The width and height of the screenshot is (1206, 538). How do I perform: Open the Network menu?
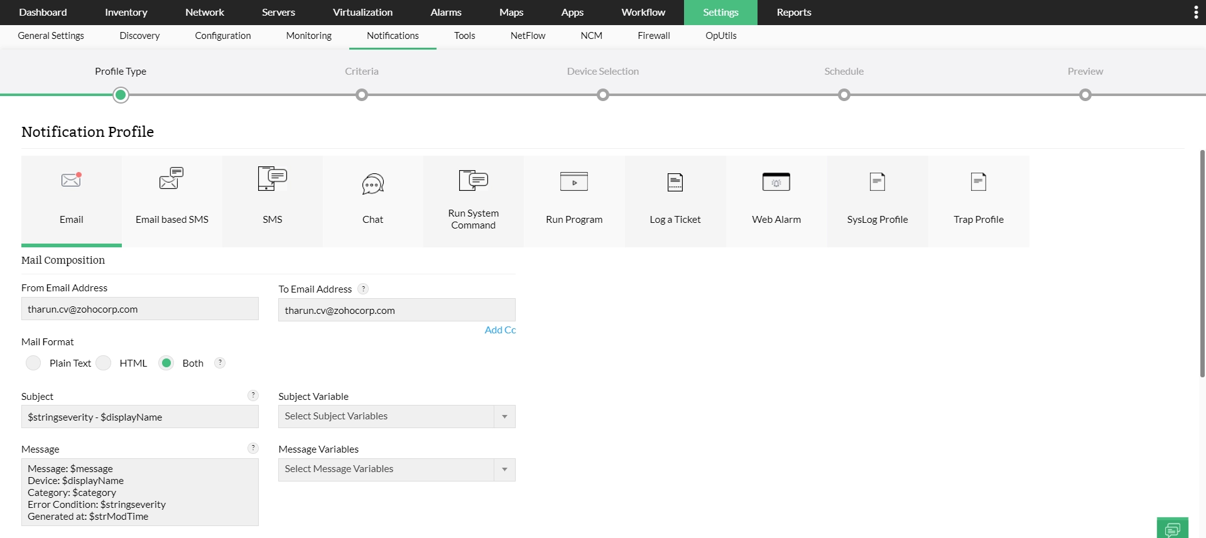tap(205, 13)
